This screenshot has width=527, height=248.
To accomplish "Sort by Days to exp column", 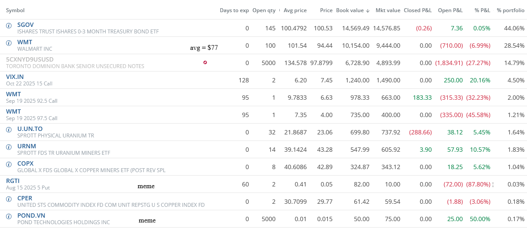I will click(x=234, y=10).
